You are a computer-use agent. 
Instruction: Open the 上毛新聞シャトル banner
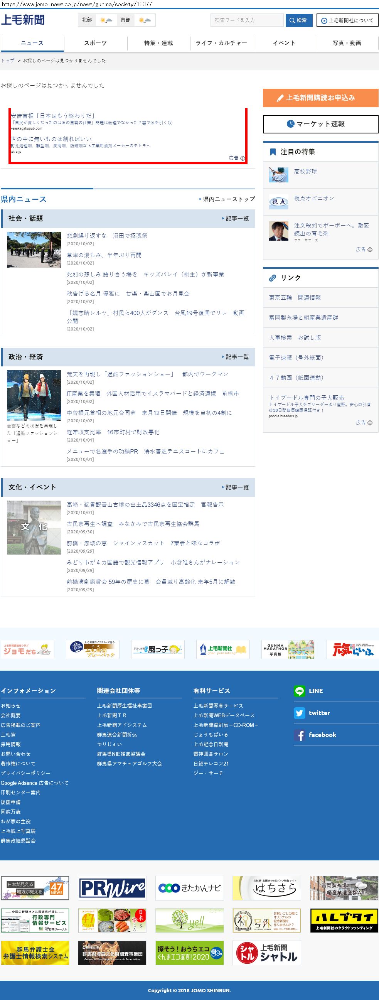coord(266,953)
